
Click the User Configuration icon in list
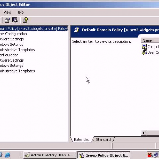tap(144, 52)
